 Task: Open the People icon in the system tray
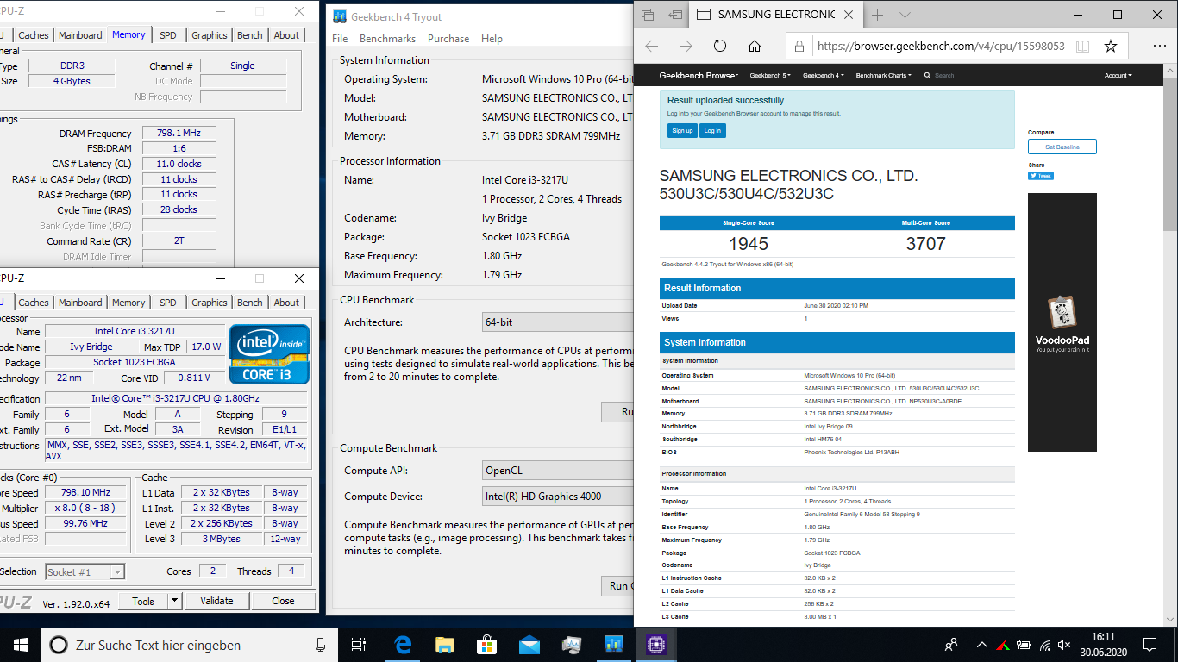[951, 644]
